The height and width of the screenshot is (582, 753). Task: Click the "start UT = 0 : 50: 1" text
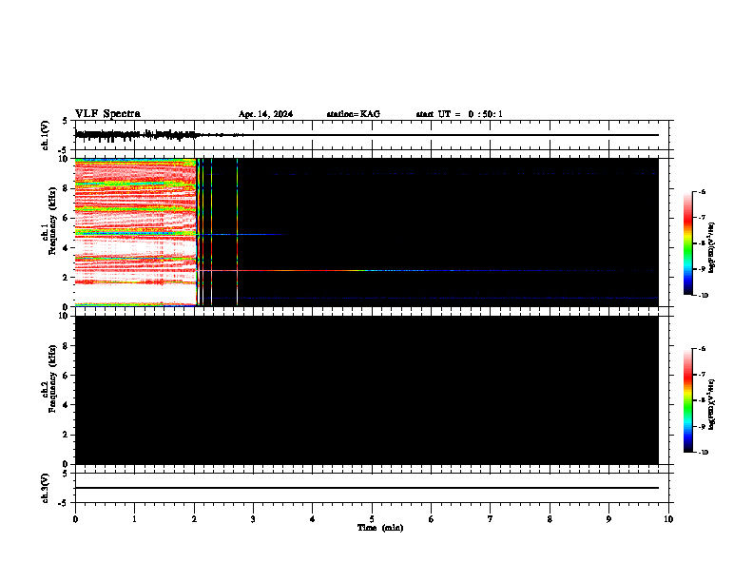[459, 114]
